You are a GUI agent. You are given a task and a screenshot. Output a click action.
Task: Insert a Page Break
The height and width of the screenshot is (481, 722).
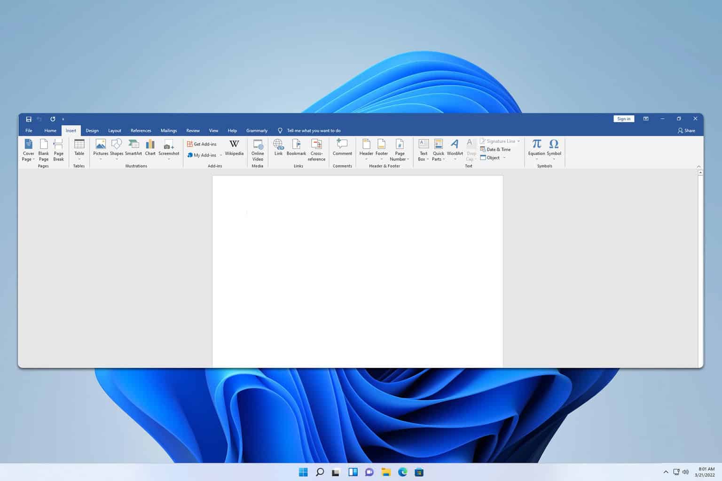(58, 150)
